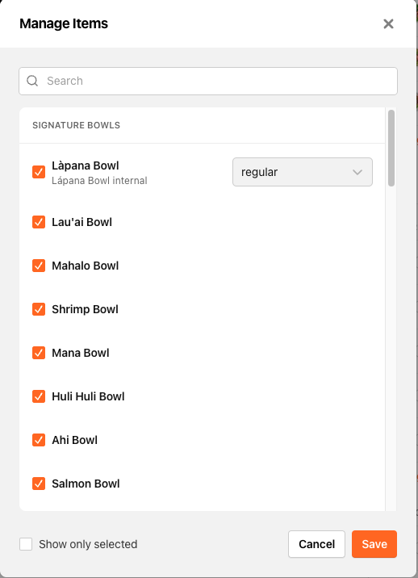418x578 pixels.
Task: Click the Show only selected label
Action: click(88, 544)
